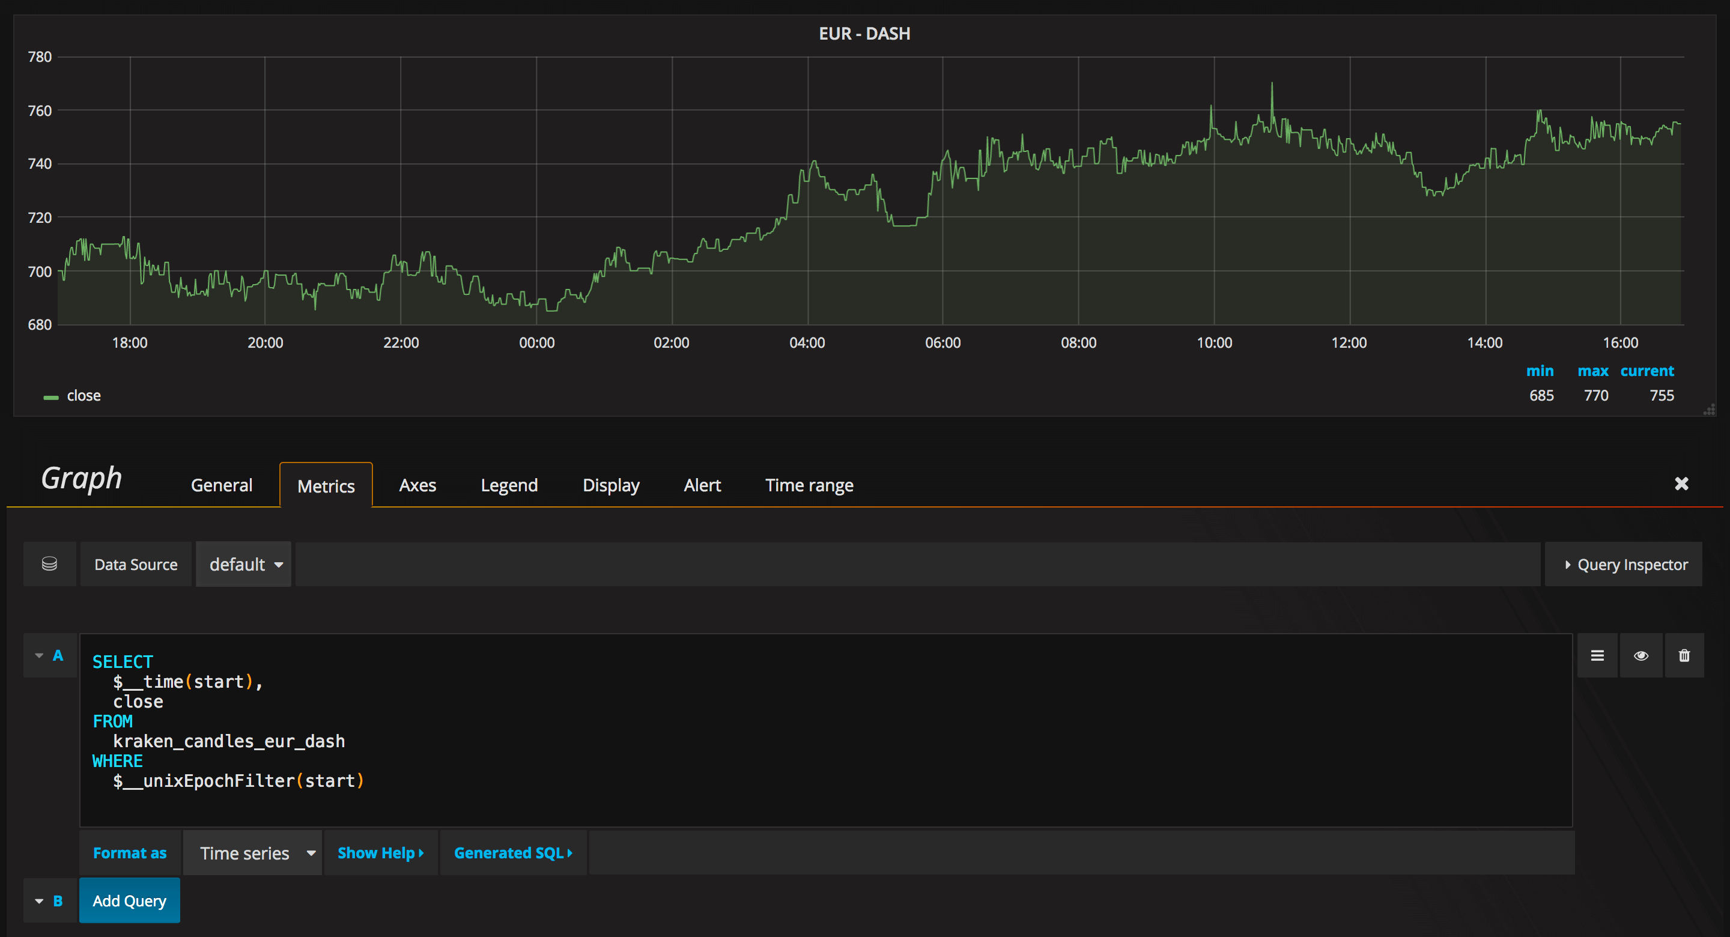Delete query A with trash icon
Image resolution: width=1730 pixels, height=937 pixels.
click(x=1684, y=655)
